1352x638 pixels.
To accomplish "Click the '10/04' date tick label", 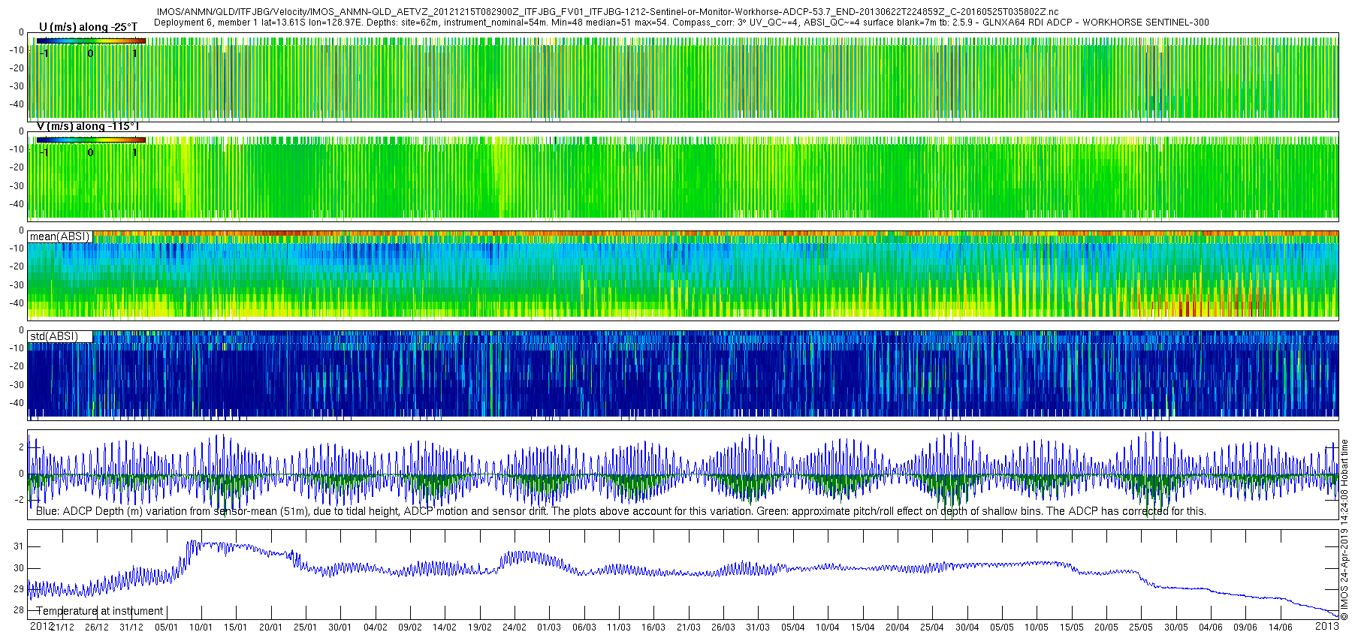I will pos(828,627).
